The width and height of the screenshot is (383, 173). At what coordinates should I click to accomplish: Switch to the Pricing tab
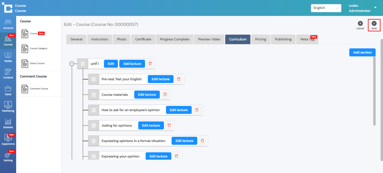click(260, 39)
